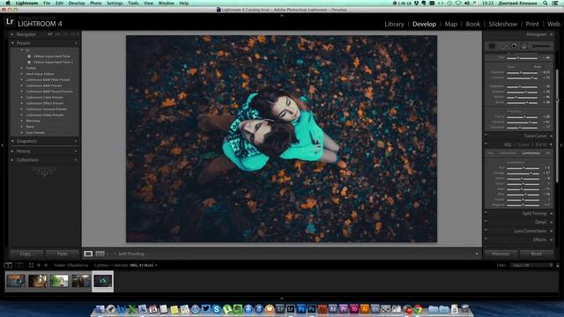
Task: Open Skype from the dock
Action: (x=216, y=309)
